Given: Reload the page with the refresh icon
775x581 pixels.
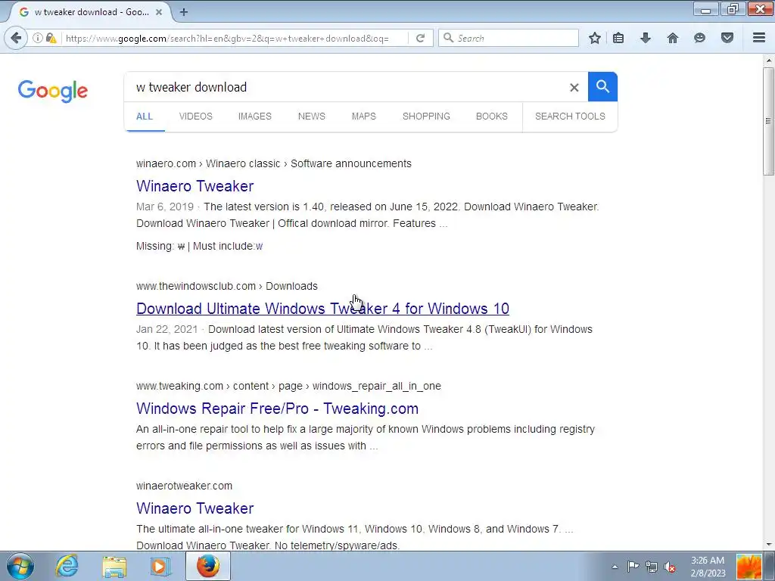Looking at the screenshot, I should point(421,38).
